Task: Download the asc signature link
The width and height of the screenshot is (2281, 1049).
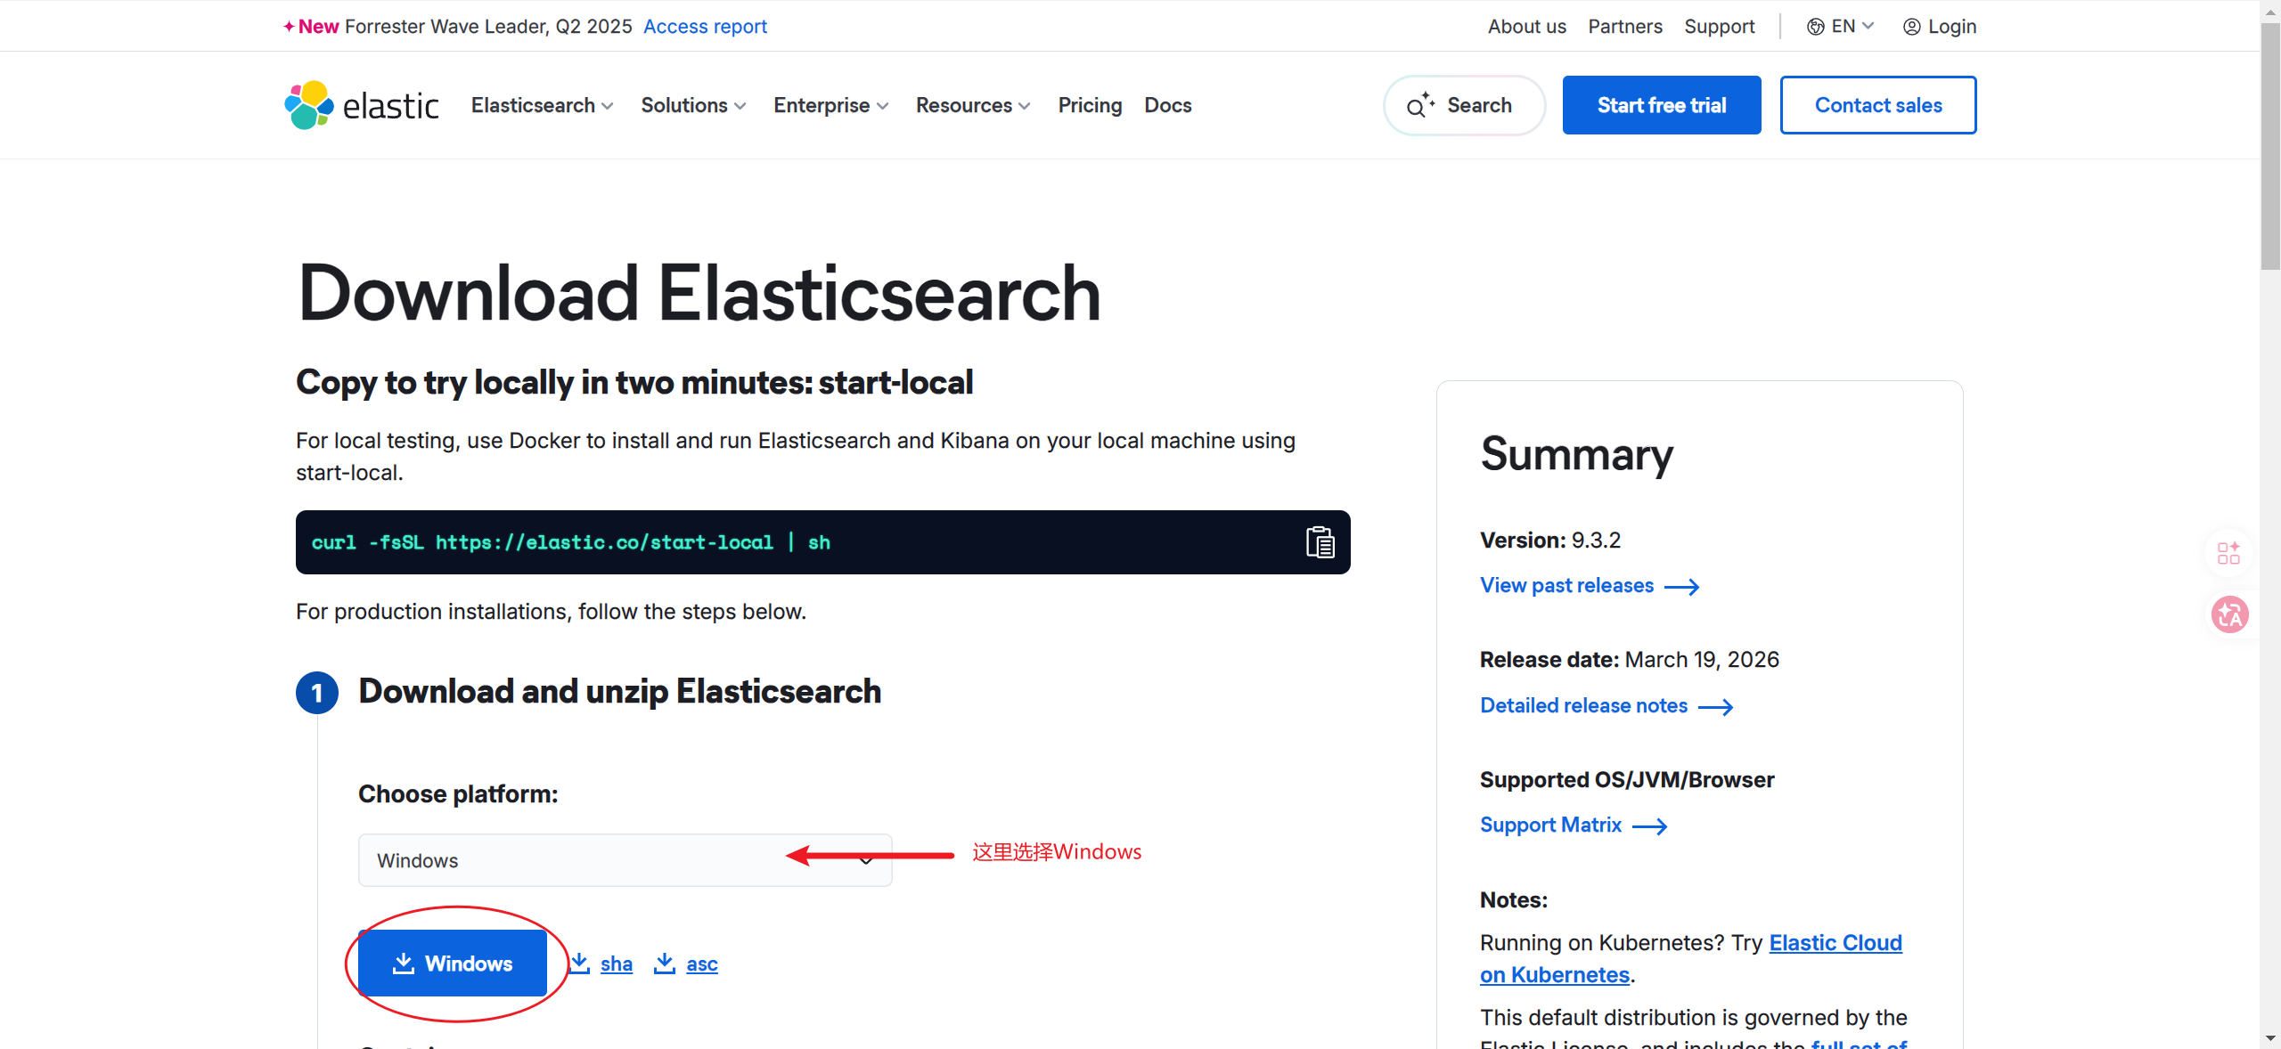Action: click(x=701, y=964)
